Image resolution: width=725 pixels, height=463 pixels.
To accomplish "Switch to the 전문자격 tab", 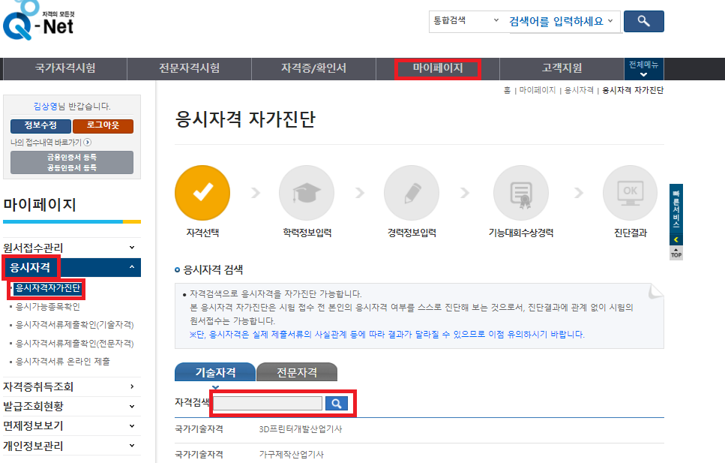I will coord(296,371).
